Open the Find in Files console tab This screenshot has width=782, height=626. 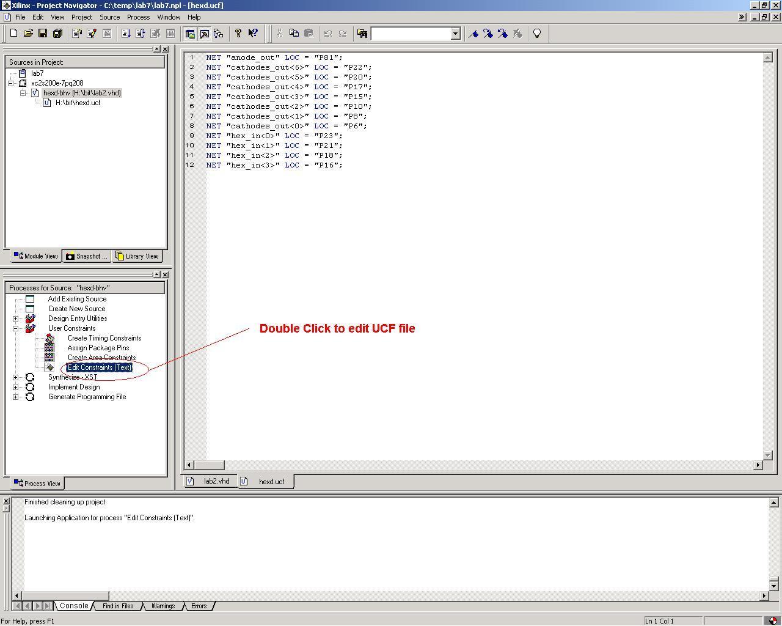click(x=118, y=606)
